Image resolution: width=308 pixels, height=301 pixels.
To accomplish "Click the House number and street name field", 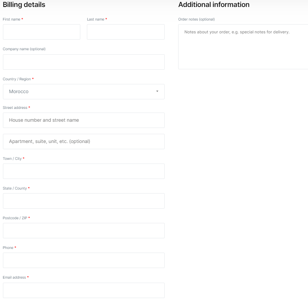I will (x=84, y=120).
